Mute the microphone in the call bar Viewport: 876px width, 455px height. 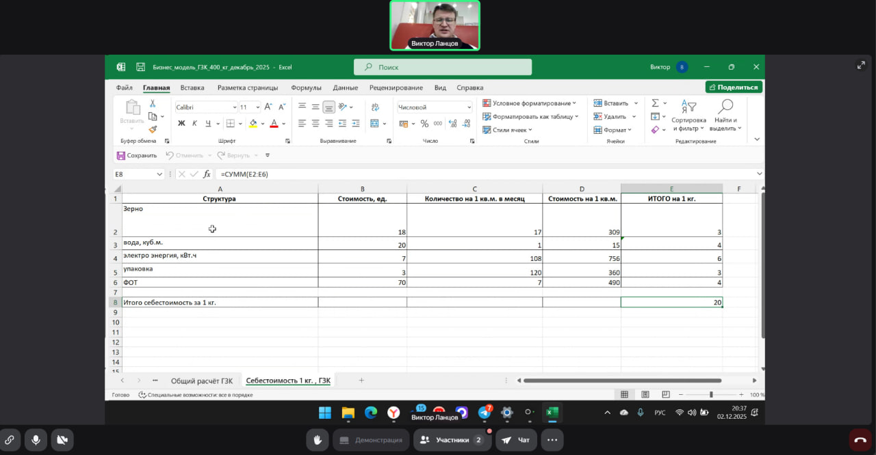(35, 440)
